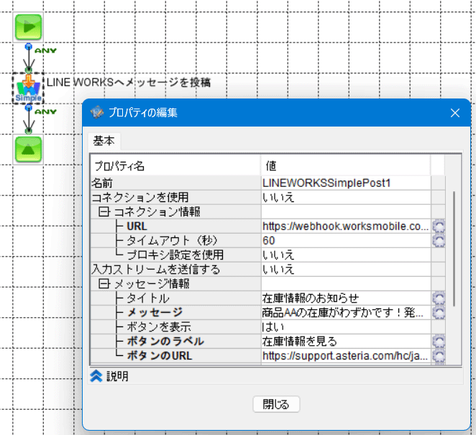This screenshot has height=435, width=476.
Task: Open mapping icon for メッセージ row
Action: pos(439,313)
